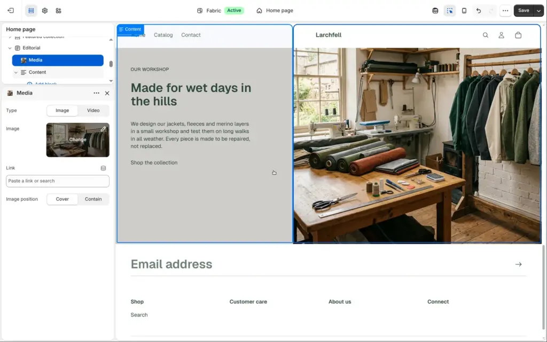Click the edit pencil on image thumbnail
This screenshot has width=547, height=342.
click(x=103, y=129)
